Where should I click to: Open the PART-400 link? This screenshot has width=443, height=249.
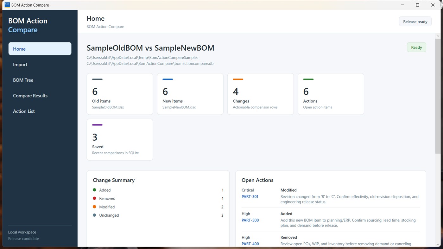click(x=250, y=244)
